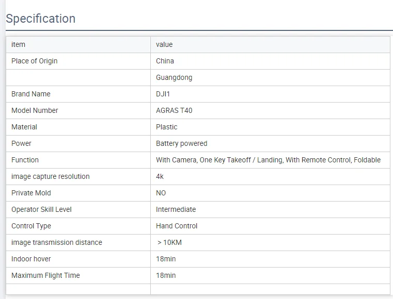Select the "> 10KM" transmission distance value

[x=169, y=242]
